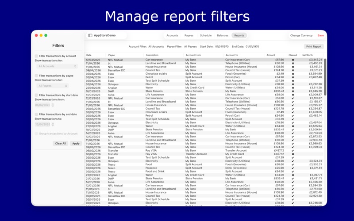This screenshot has height=221, width=354.
Task: Click the start date stepper arrows
Action: (53, 105)
